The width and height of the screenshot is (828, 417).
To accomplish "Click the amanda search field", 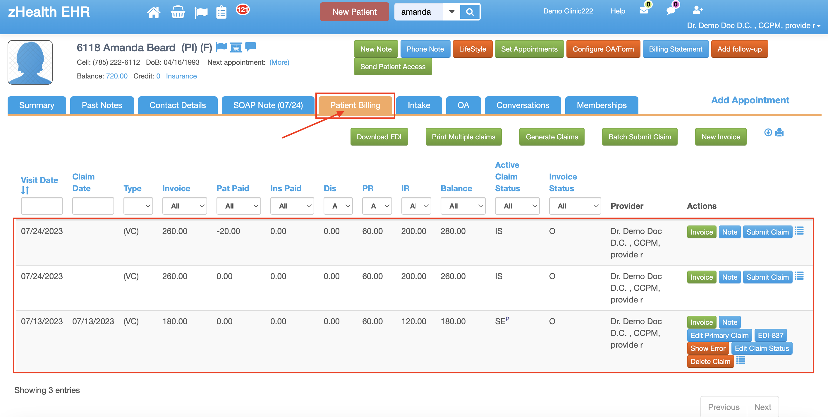I will [x=419, y=12].
